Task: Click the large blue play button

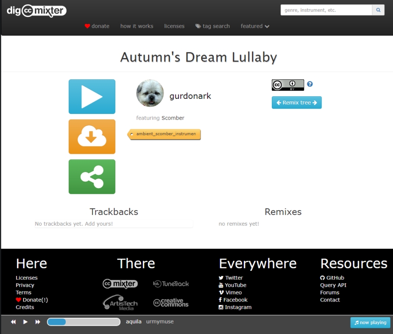Action: pos(92,97)
